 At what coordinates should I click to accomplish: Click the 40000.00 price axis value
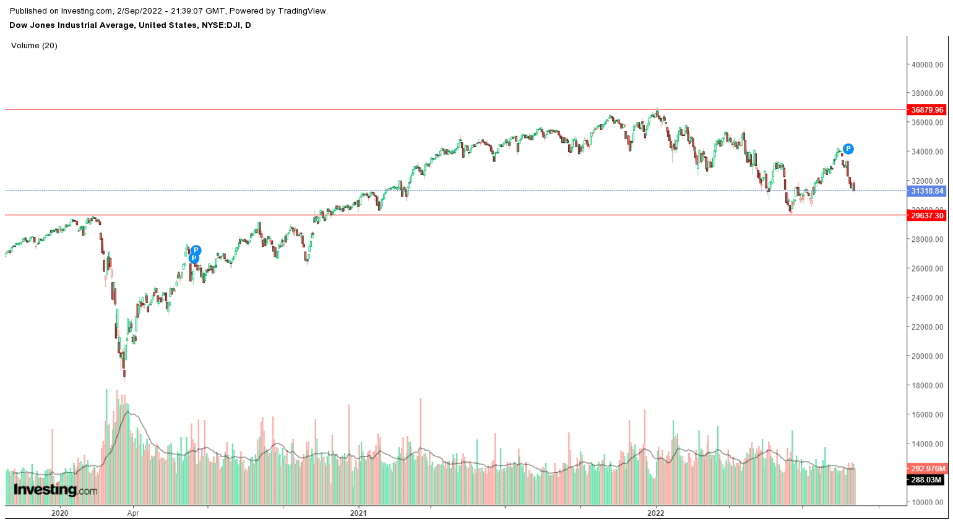(926, 64)
